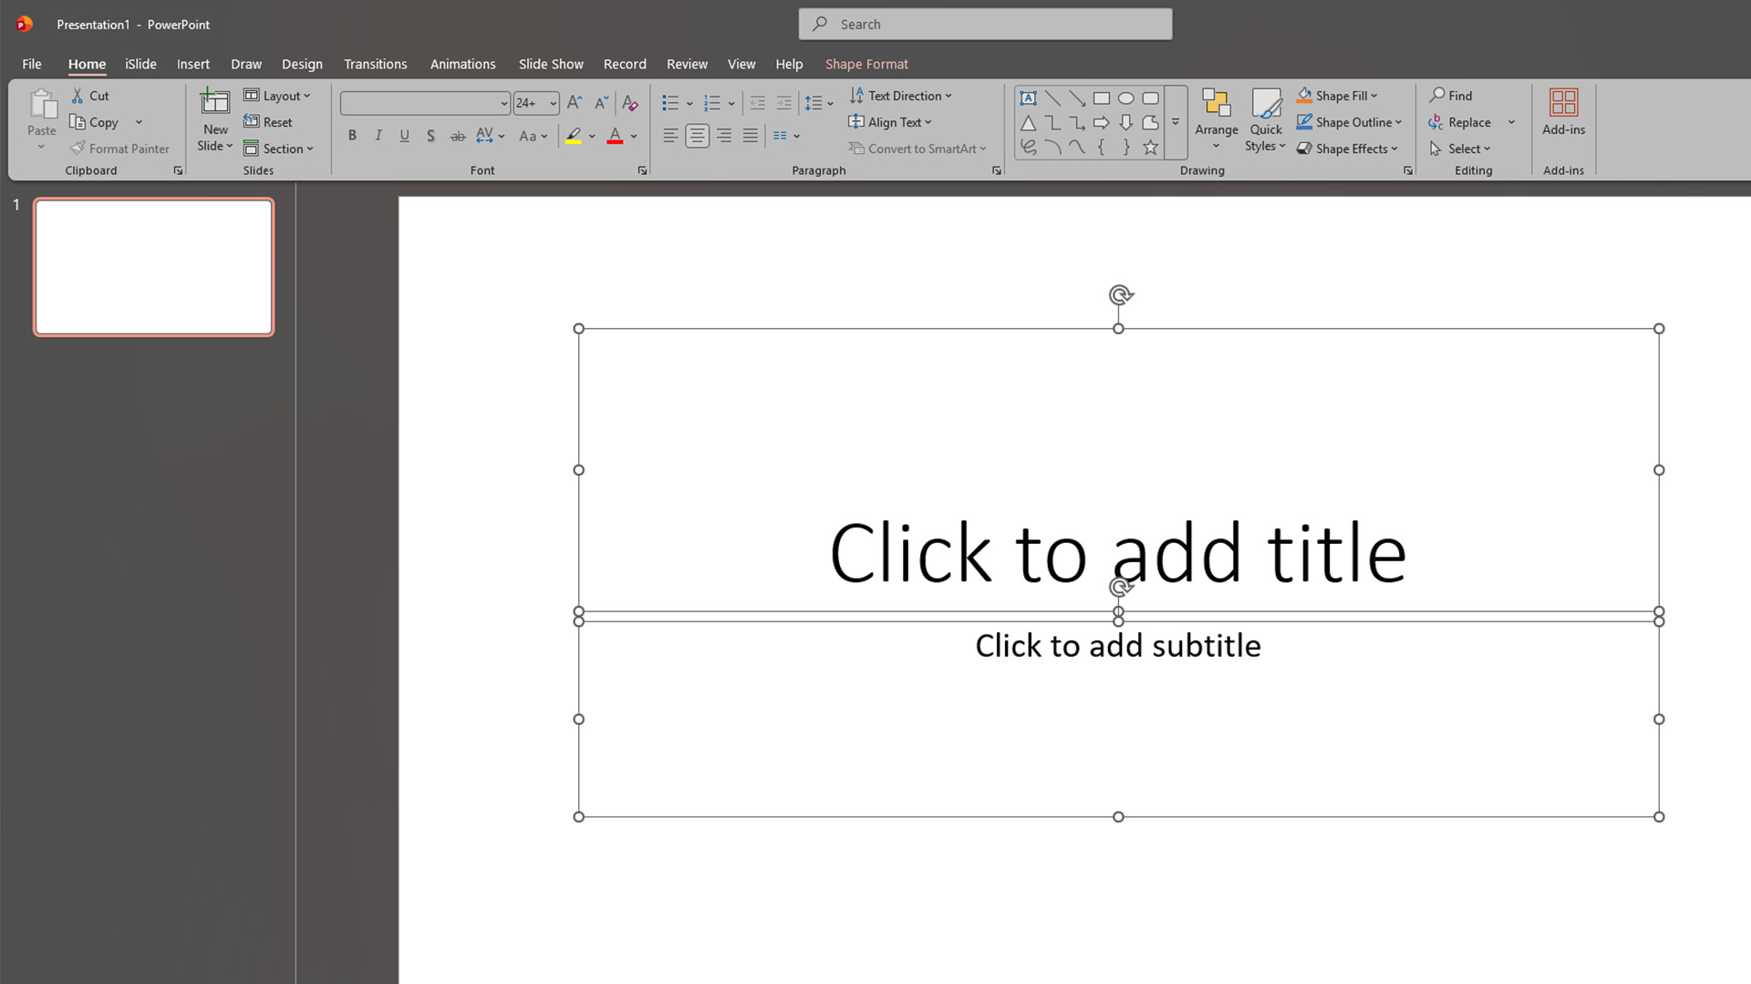Switch to the Transitions tab
This screenshot has width=1751, height=984.
pos(375,64)
